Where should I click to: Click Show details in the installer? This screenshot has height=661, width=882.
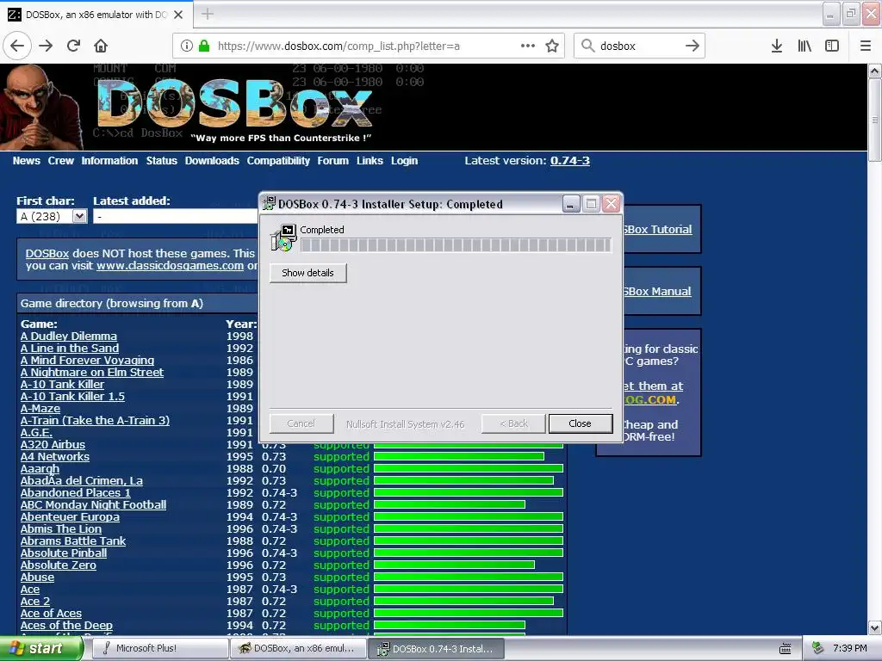click(307, 273)
